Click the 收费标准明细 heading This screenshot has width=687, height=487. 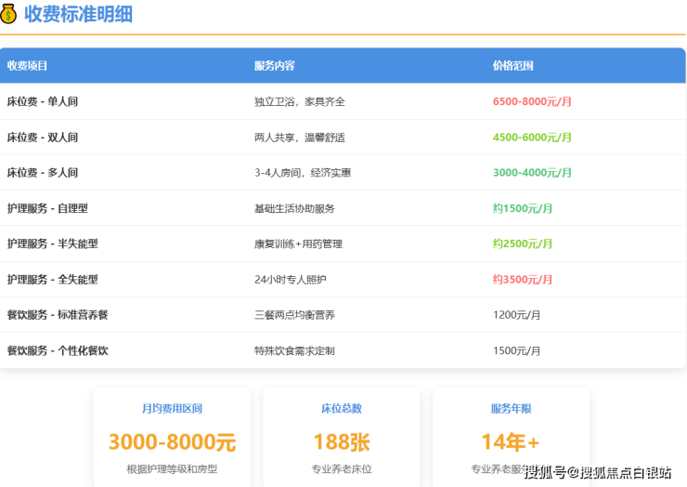tap(78, 14)
